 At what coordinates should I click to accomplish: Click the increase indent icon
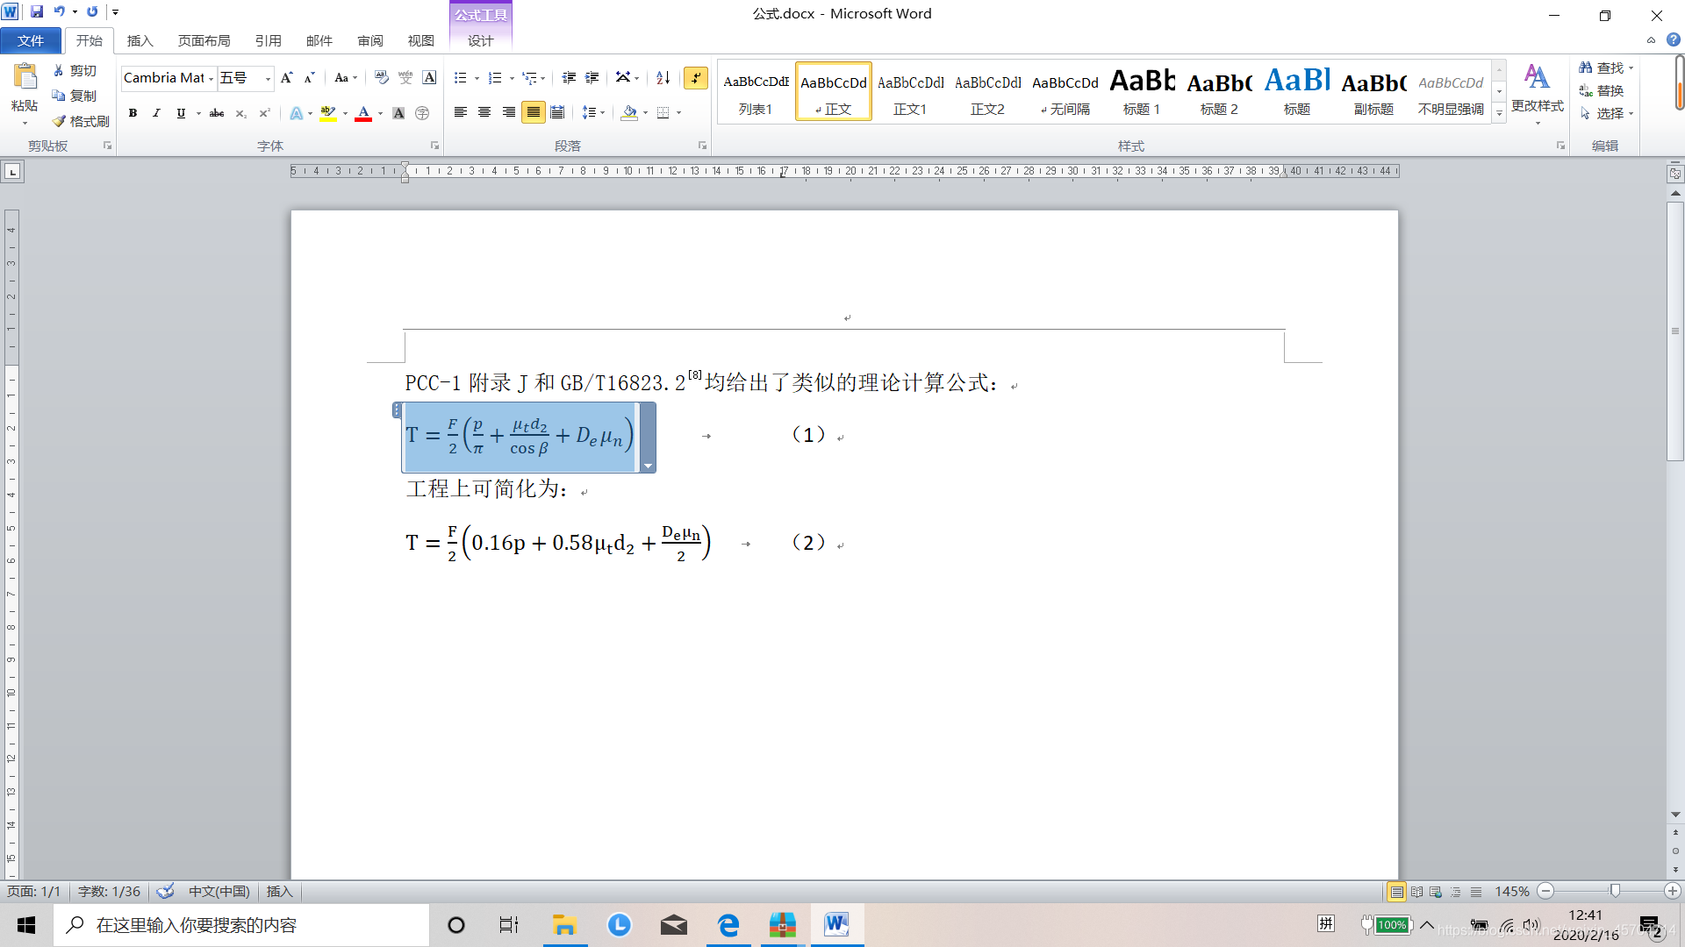tap(592, 78)
